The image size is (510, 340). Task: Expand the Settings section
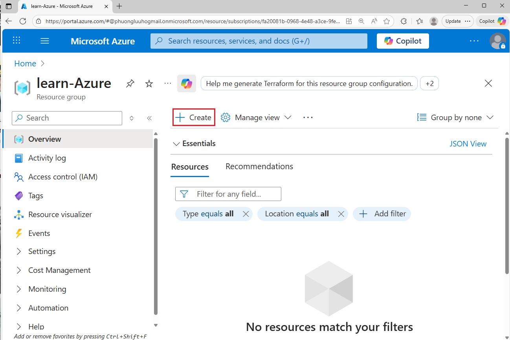click(x=42, y=251)
